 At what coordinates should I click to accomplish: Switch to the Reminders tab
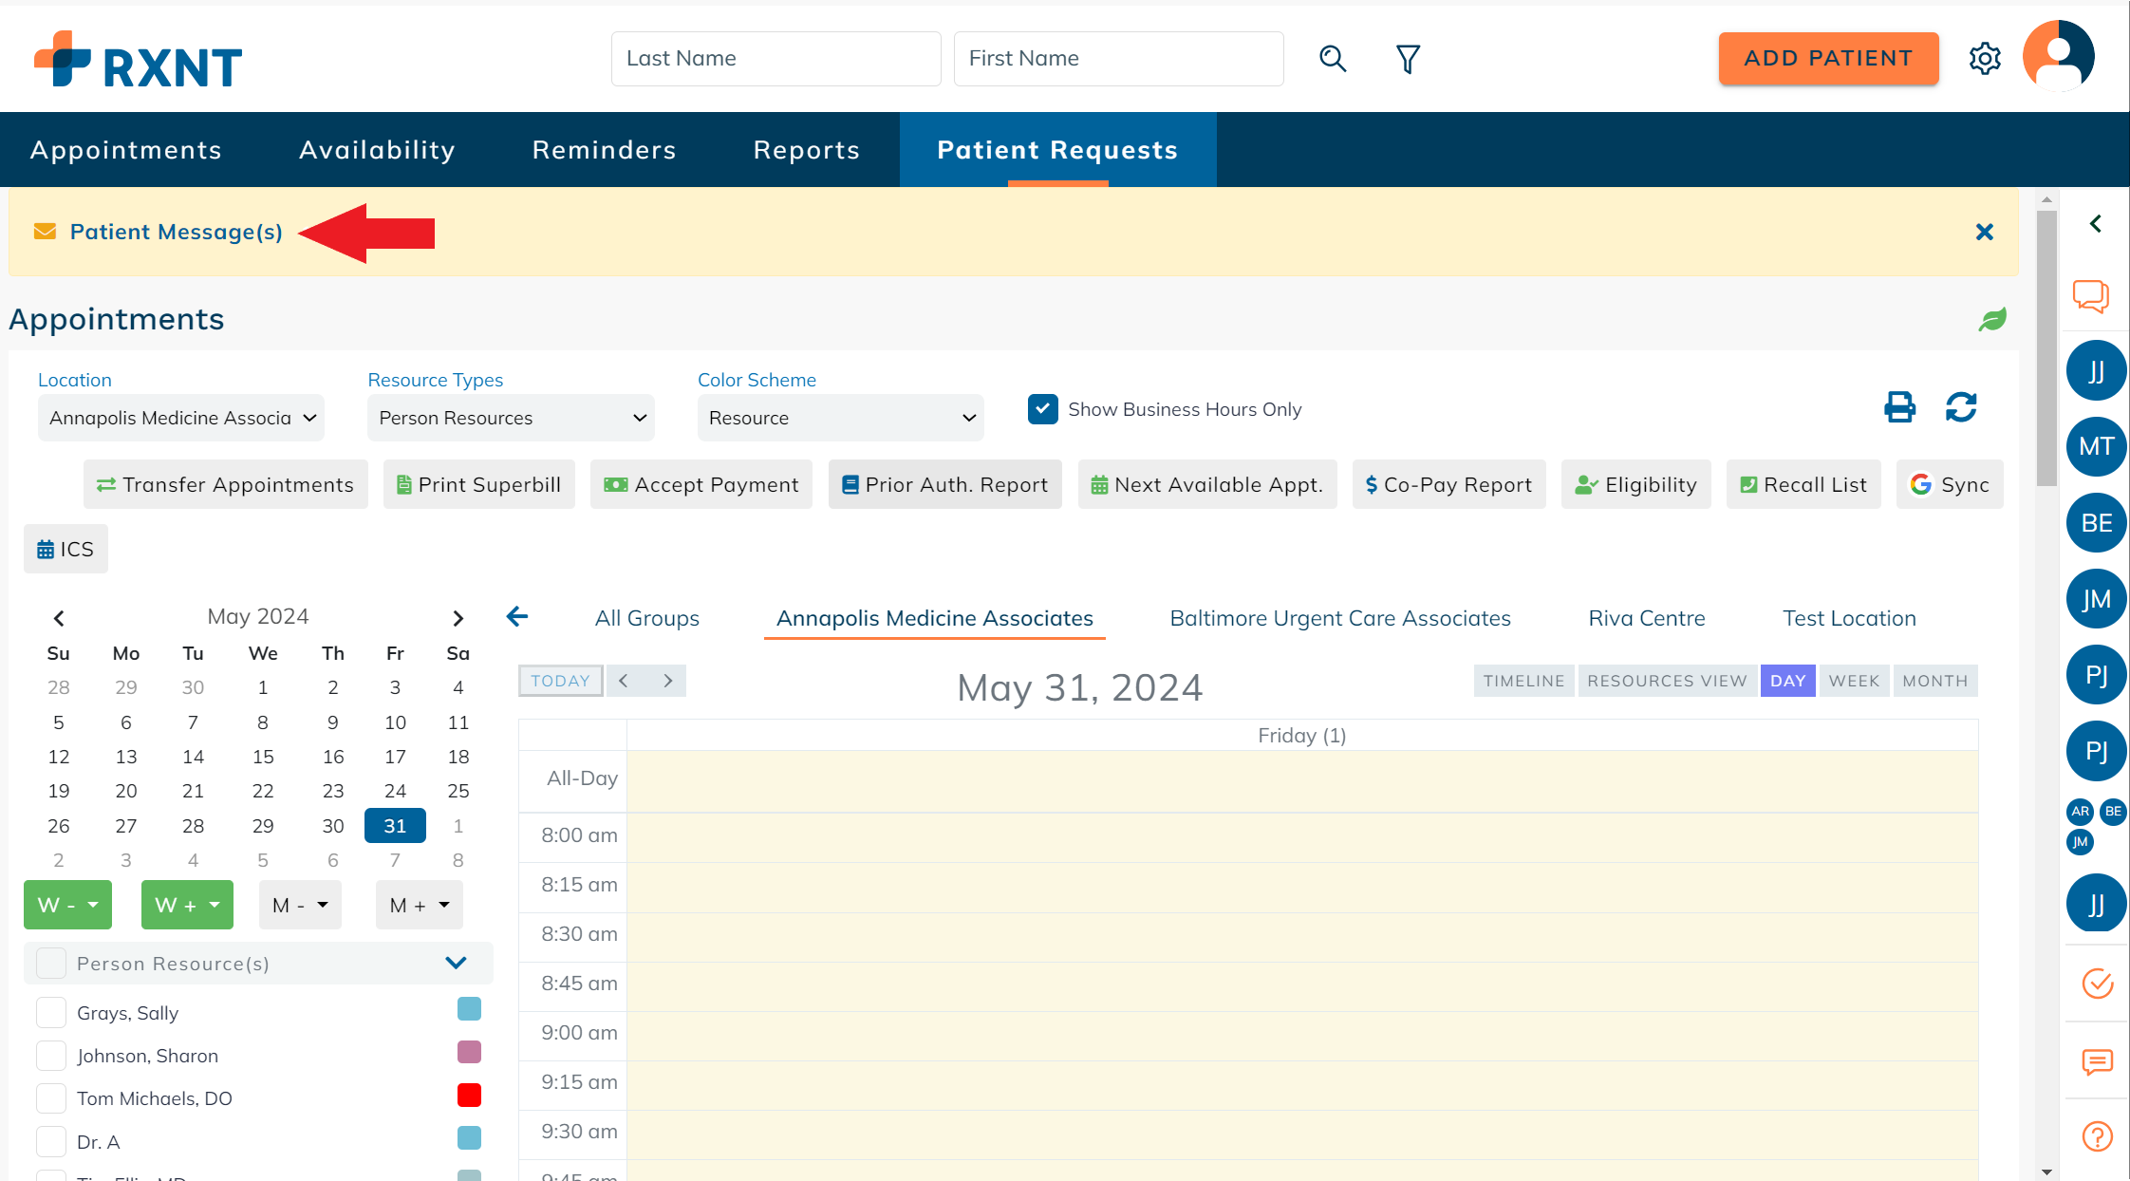[x=604, y=150]
